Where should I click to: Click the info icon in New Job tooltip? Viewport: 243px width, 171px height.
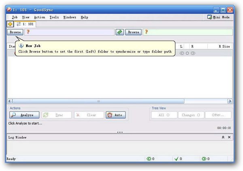tap(21, 46)
